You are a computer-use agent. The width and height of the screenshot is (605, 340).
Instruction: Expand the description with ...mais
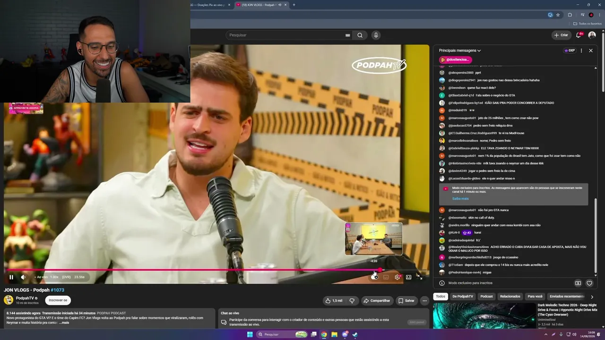64,323
